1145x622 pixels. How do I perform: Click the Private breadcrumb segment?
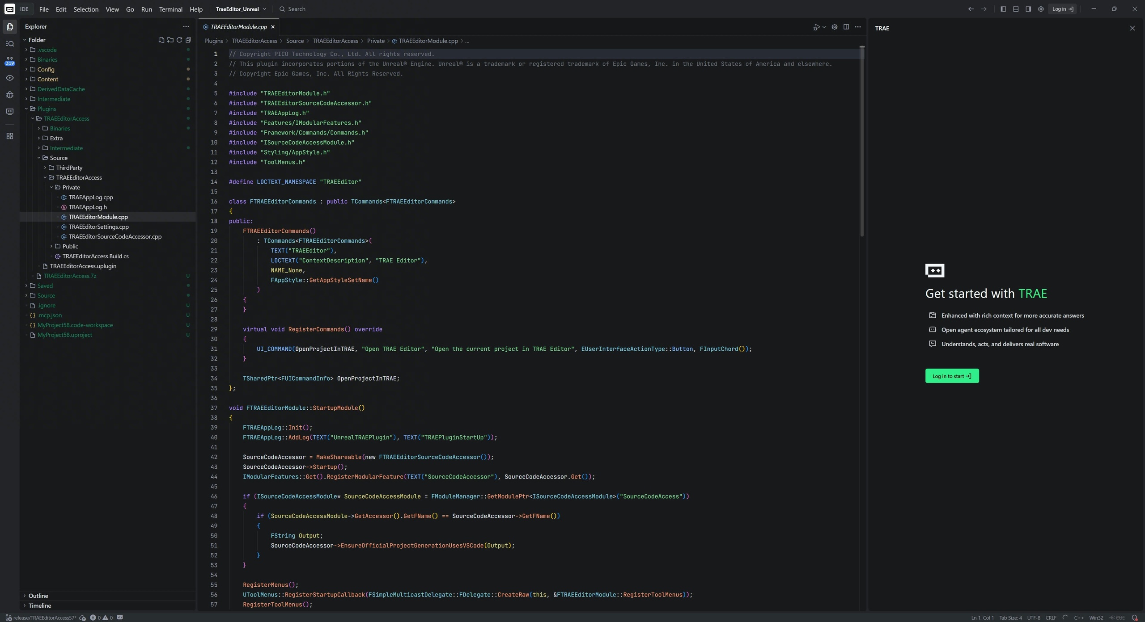(376, 41)
